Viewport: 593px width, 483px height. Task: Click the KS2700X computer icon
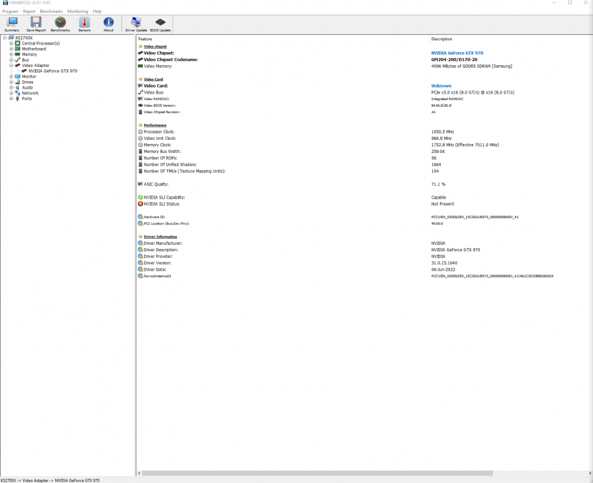click(x=11, y=38)
